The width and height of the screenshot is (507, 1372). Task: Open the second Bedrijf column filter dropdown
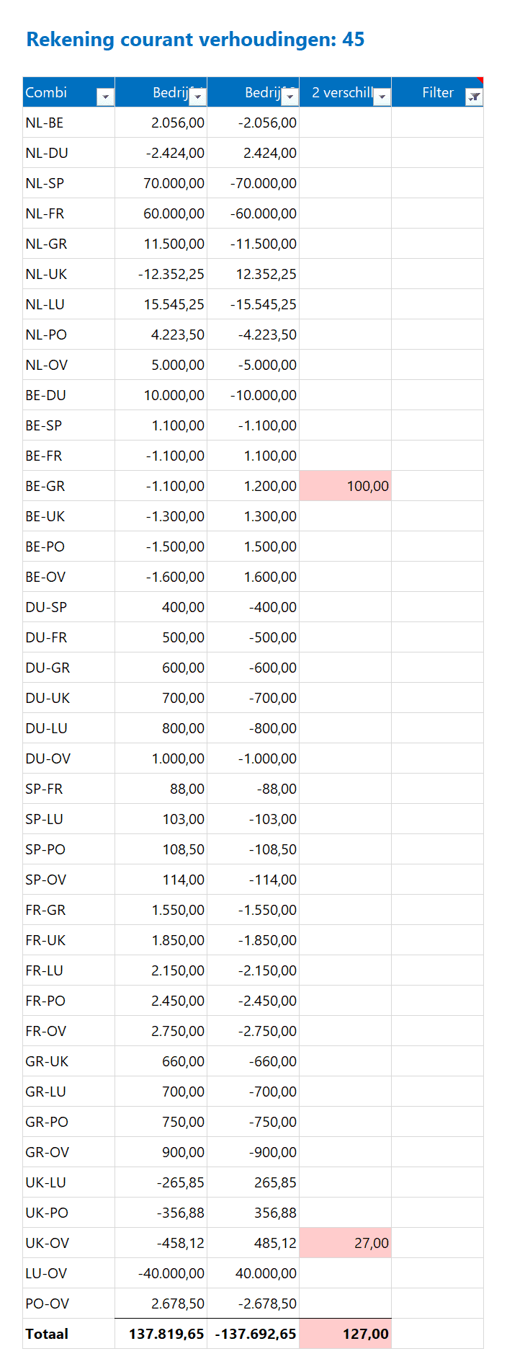290,96
